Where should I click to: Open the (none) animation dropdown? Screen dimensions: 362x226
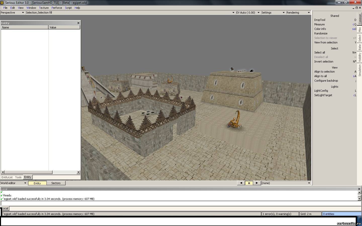tap(286, 183)
